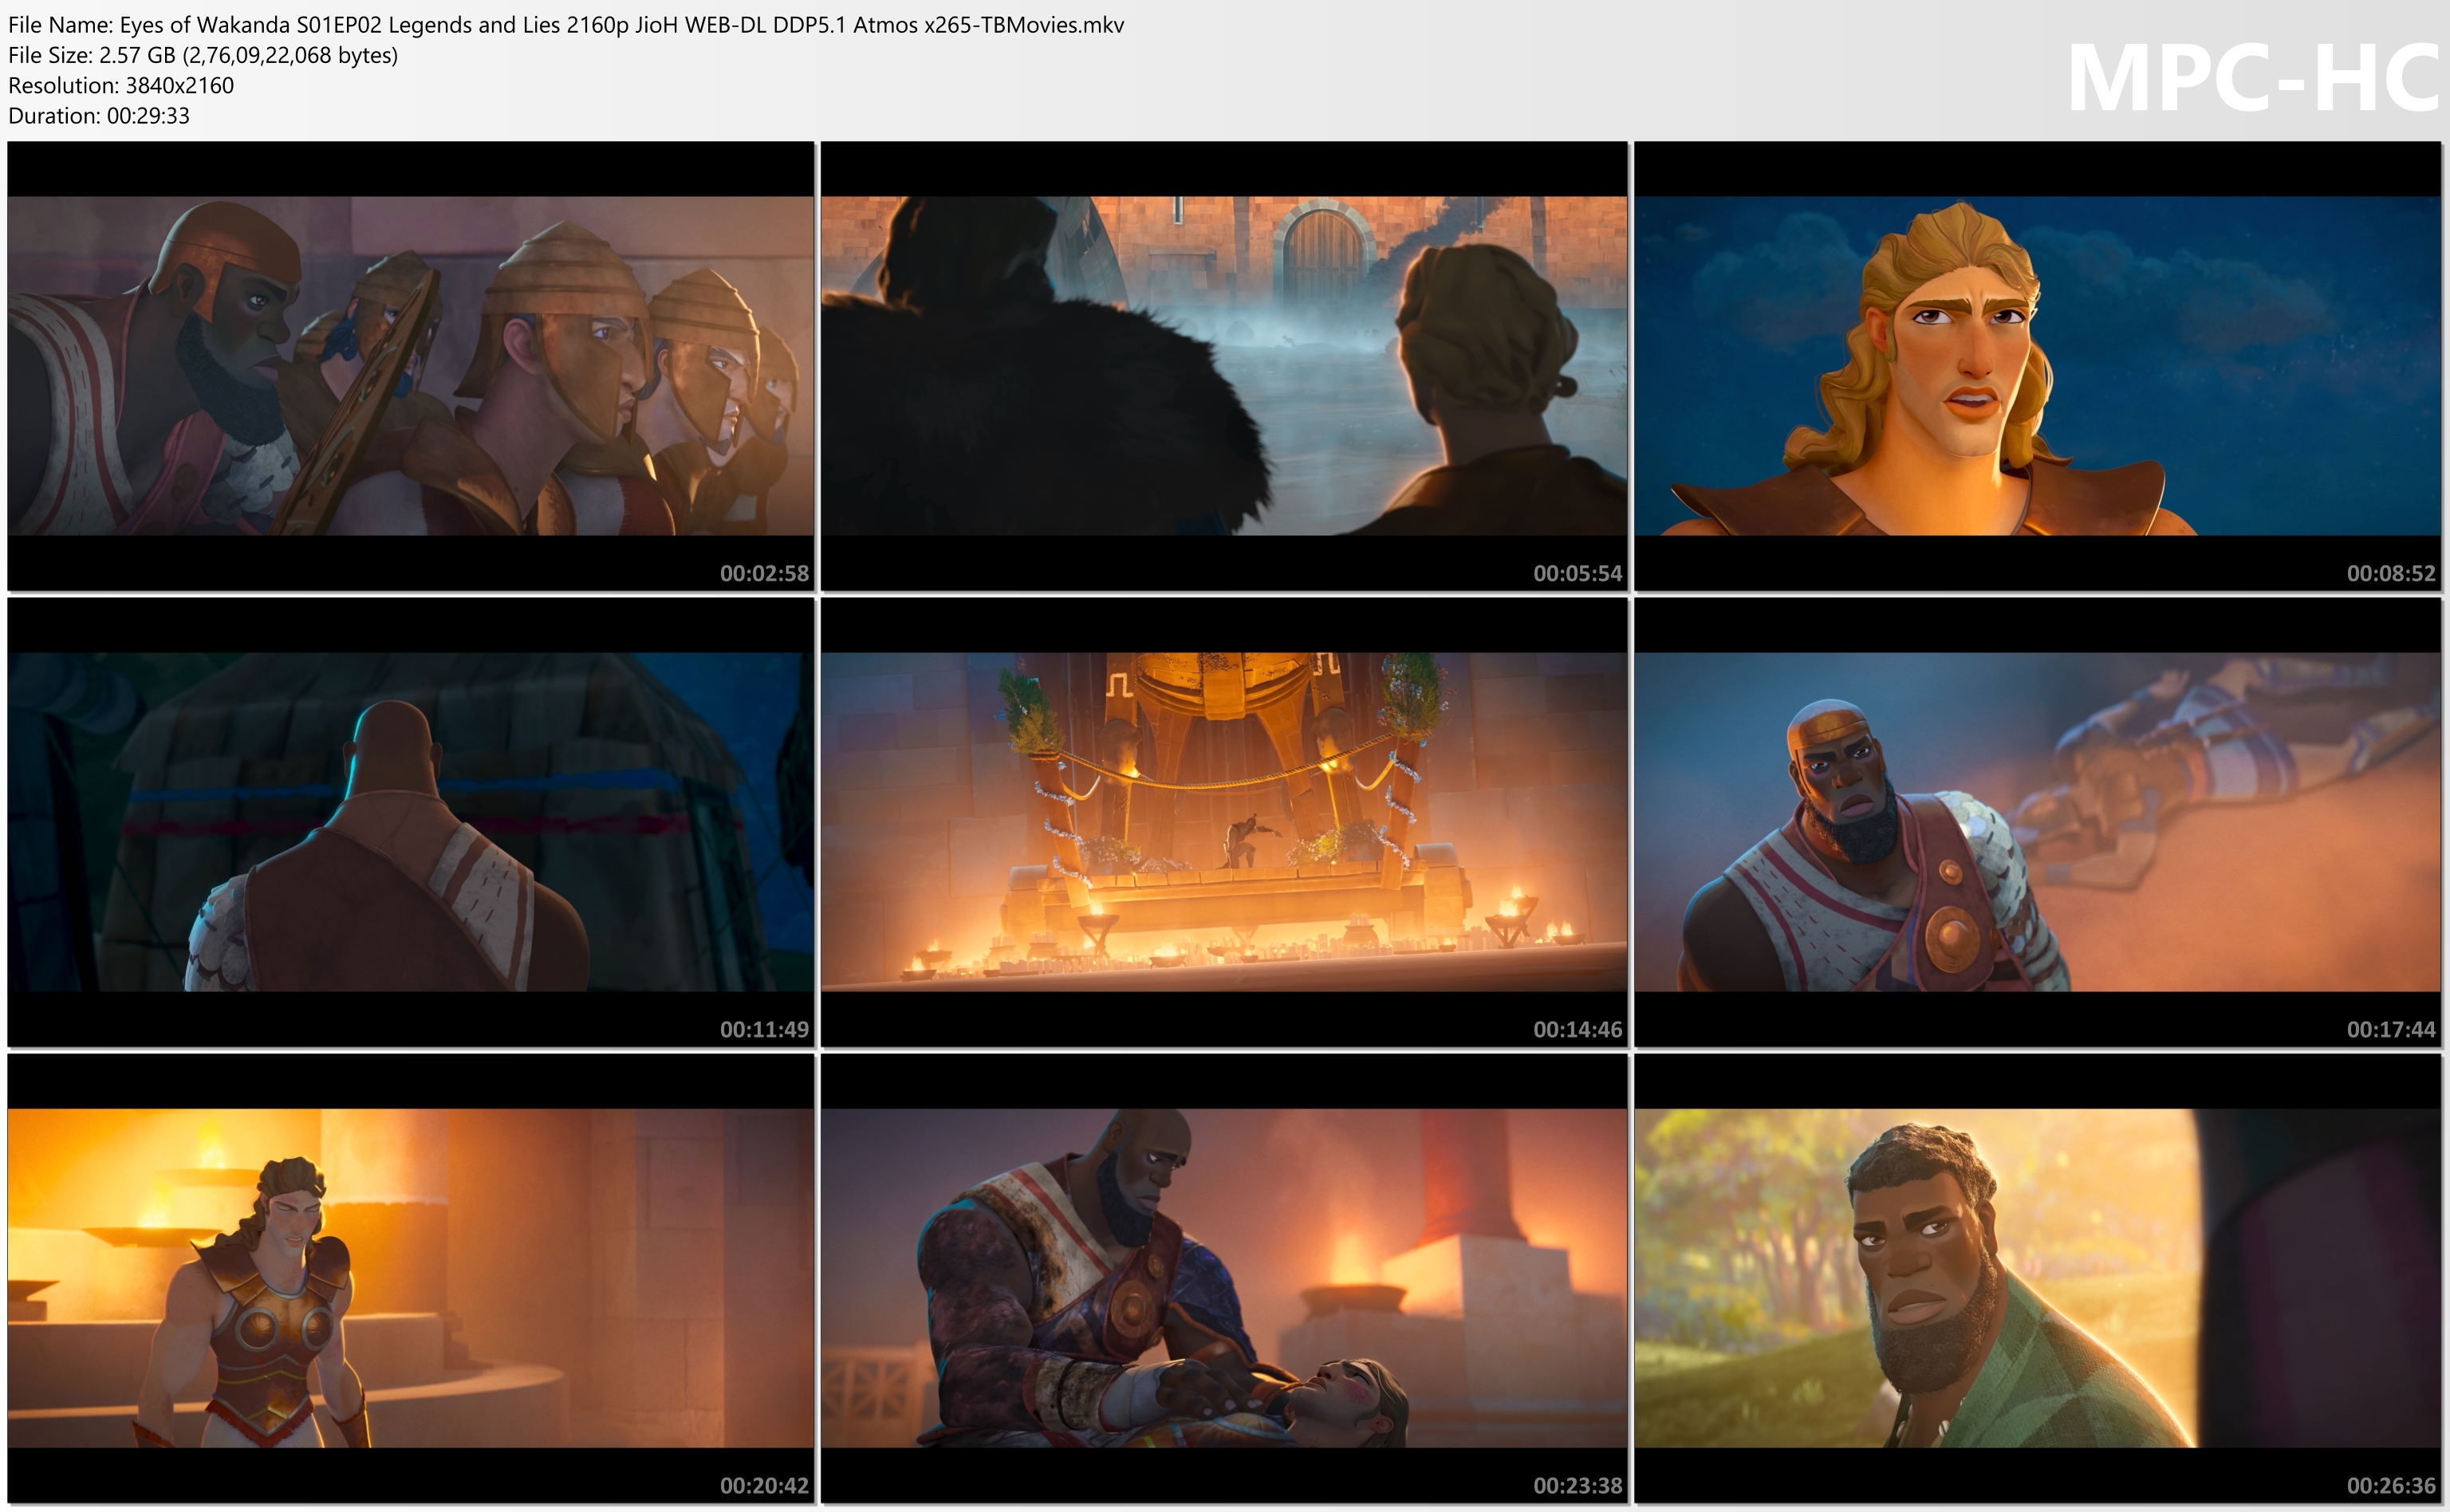Click the 00:02:58 timestamp label
This screenshot has height=1512, width=2450.
pyautogui.click(x=764, y=573)
